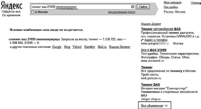The width and height of the screenshot is (201, 109).
Task: Open the Мои находки link
Action: 172,2
